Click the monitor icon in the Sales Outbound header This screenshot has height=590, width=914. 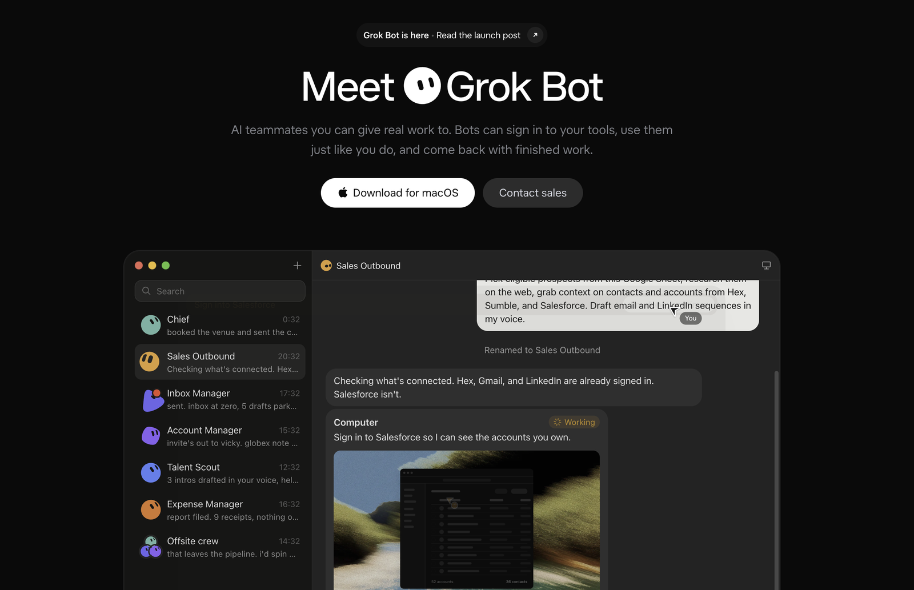(766, 266)
